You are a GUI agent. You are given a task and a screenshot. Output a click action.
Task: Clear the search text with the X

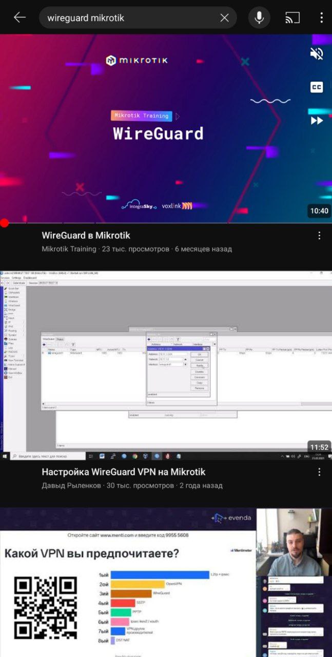click(224, 18)
